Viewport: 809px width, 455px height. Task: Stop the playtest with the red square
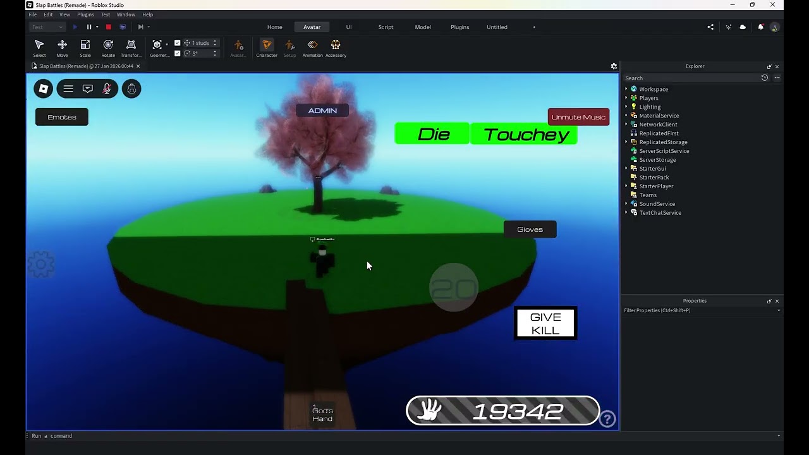click(x=109, y=27)
